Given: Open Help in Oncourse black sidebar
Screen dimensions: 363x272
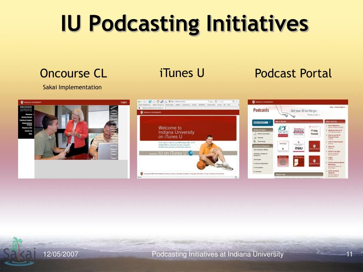Looking at the screenshot, I should pyautogui.click(x=30, y=134).
